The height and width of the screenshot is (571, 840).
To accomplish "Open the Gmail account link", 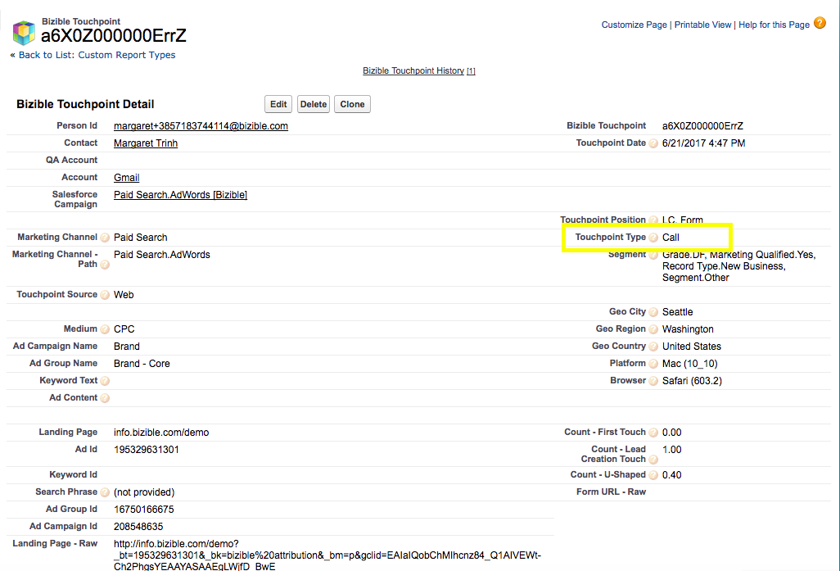I will click(x=126, y=178).
